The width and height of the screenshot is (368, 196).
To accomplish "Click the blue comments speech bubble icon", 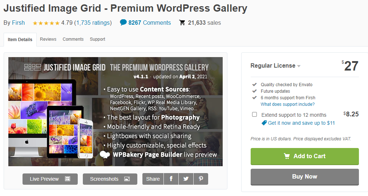I will [x=123, y=22].
